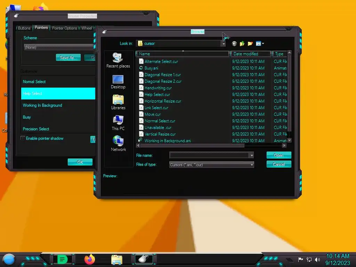The width and height of the screenshot is (356, 267).
Task: Switch to the Buttons tab
Action: point(24,28)
